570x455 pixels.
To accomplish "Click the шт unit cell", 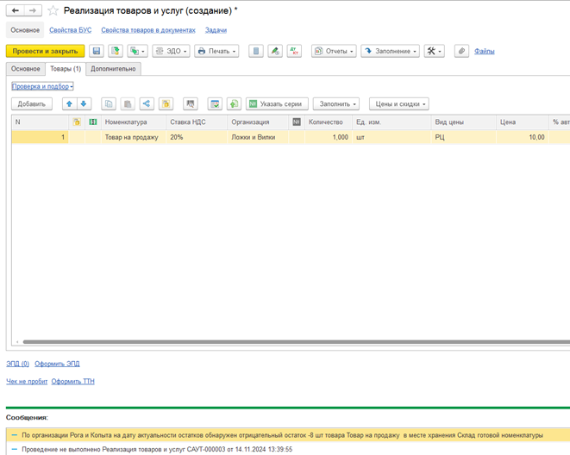I will pos(391,137).
